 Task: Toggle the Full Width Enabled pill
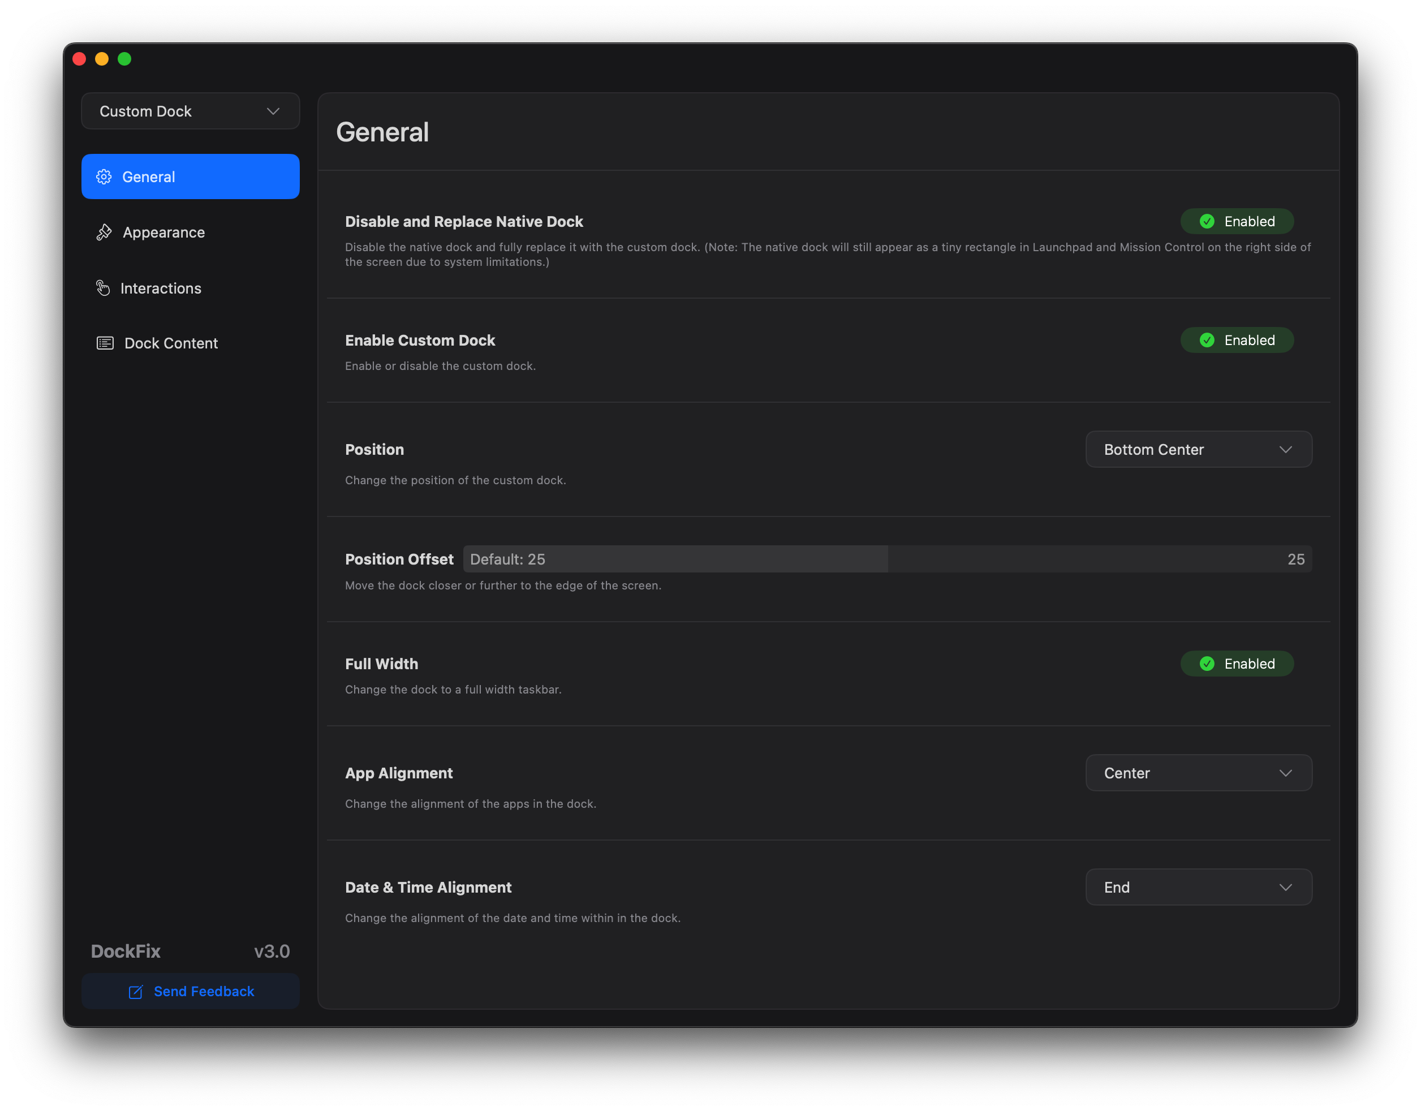tap(1237, 664)
